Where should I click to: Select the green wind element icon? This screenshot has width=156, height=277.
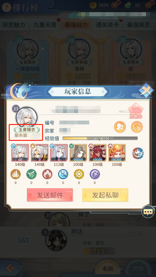coord(31,174)
